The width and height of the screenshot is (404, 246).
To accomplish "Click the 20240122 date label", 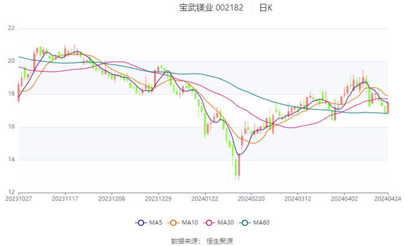I will coord(204,197).
